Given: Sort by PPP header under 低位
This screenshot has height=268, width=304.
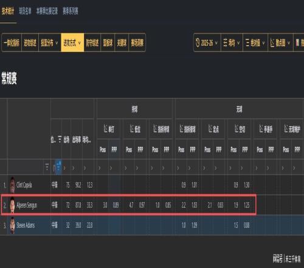Looking at the screenshot, I should (x=140, y=150).
